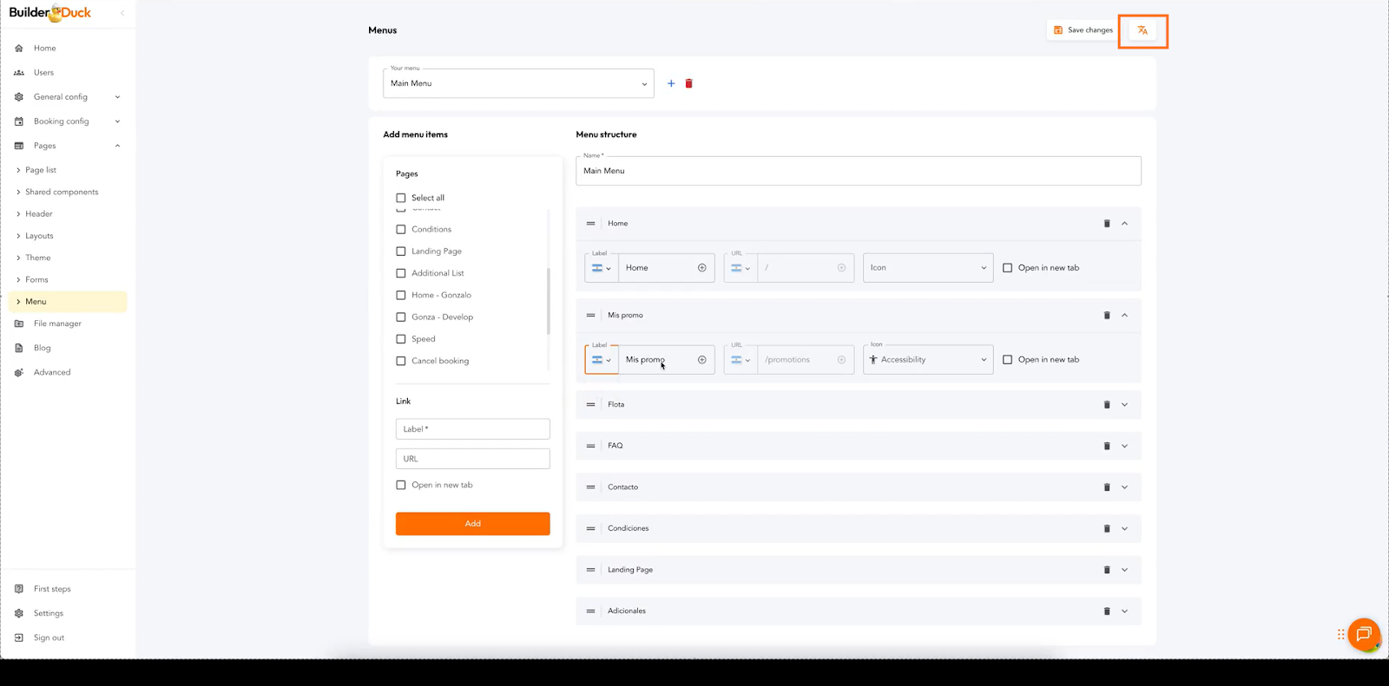Delete the Contacto menu item
Viewport: 1389px width, 686px height.
tap(1107, 487)
